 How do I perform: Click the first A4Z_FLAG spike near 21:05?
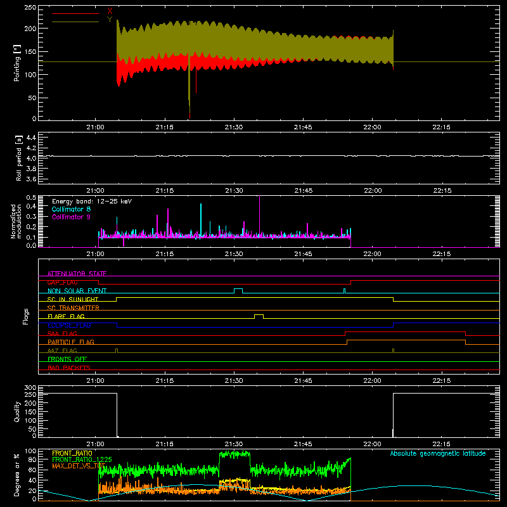coord(117,351)
